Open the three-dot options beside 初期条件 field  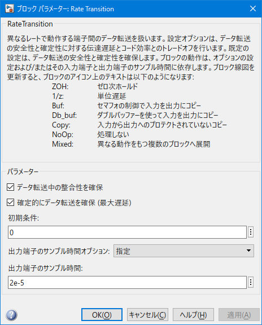[251, 232]
